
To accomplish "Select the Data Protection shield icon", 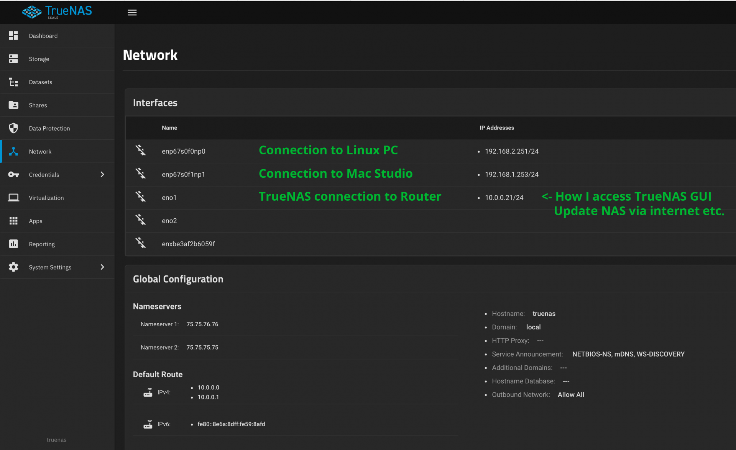I will [x=13, y=128].
